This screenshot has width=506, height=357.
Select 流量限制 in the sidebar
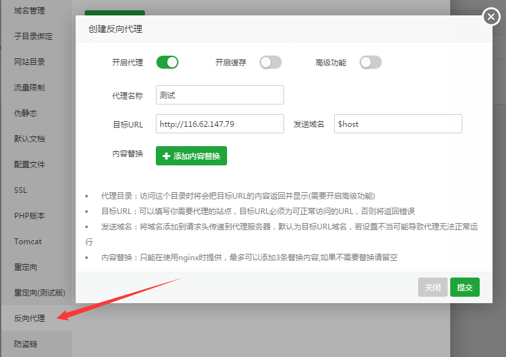[30, 87]
